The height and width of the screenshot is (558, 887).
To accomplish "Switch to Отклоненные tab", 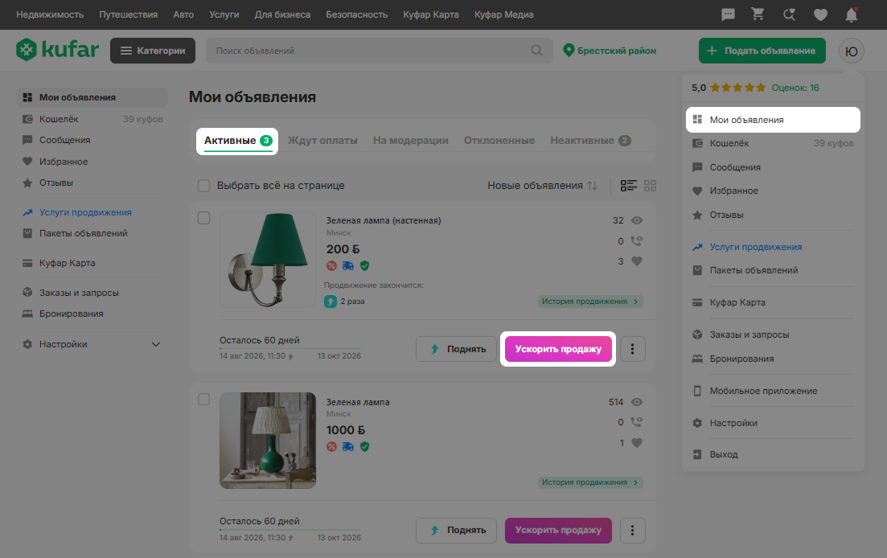I will coord(499,141).
